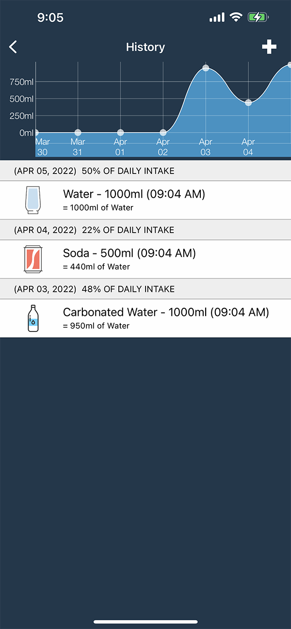Tap the APR 05, 2022 section header
This screenshot has width=291, height=629.
[145, 171]
